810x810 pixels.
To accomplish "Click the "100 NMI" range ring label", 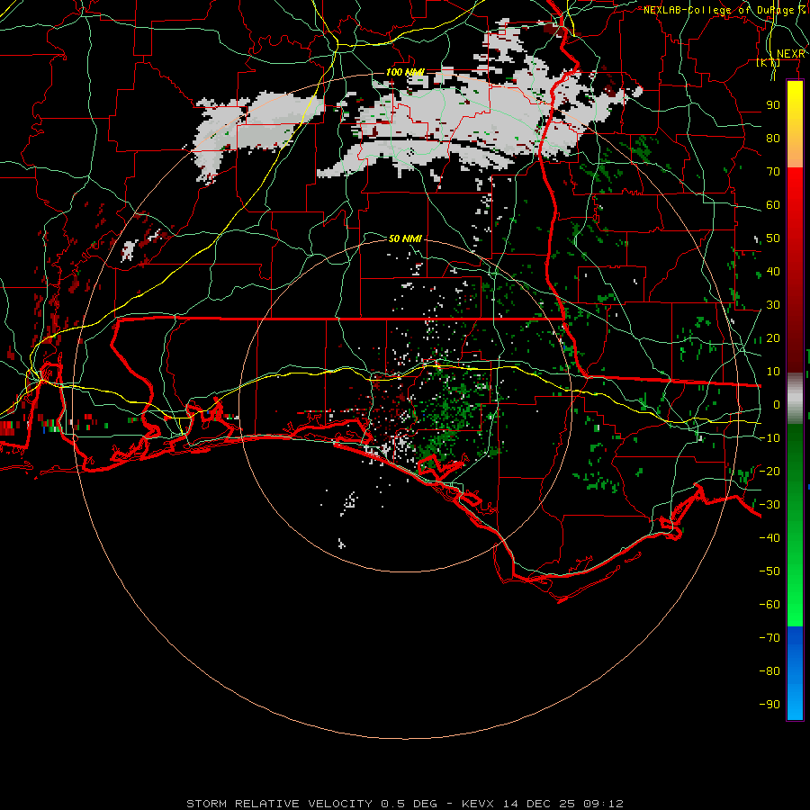I will click(x=405, y=72).
